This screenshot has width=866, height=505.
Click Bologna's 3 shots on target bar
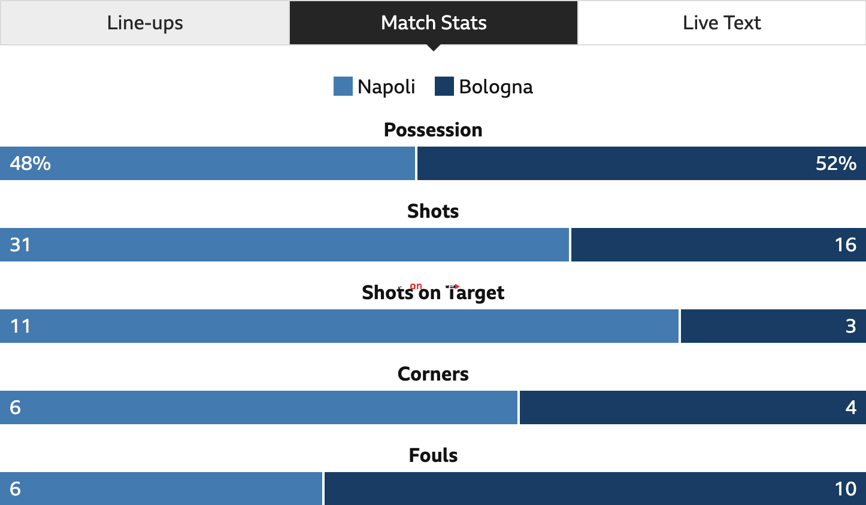[773, 326]
